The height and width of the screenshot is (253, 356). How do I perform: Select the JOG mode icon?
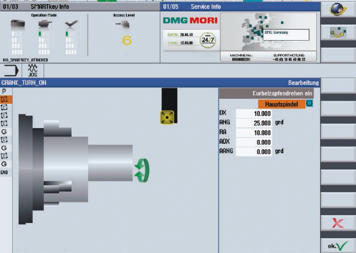[x=32, y=71]
